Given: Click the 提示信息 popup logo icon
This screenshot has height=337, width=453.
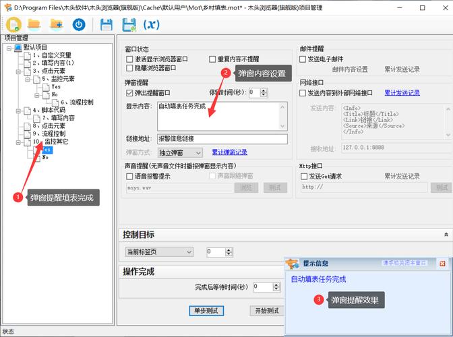Looking at the screenshot, I should (x=292, y=264).
